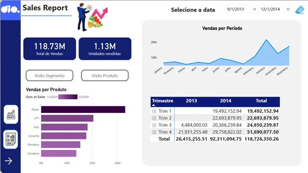Edit the 9/1/2013 start date field
Screen dimensions: 308x173
tap(241, 9)
